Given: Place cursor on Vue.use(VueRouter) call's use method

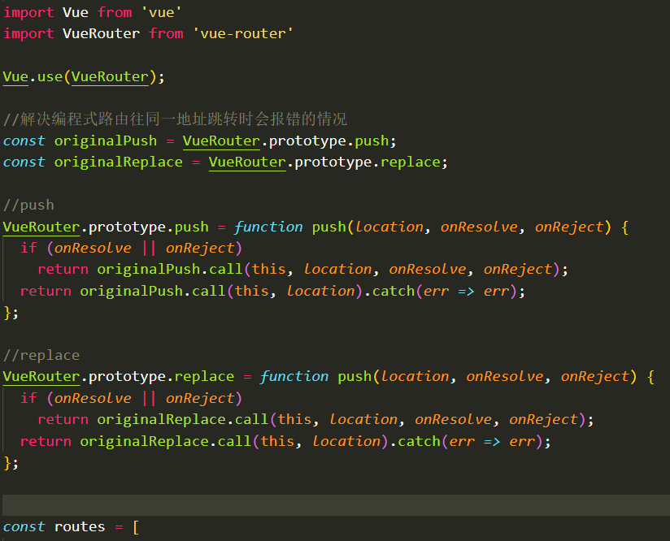Looking at the screenshot, I should [50, 77].
